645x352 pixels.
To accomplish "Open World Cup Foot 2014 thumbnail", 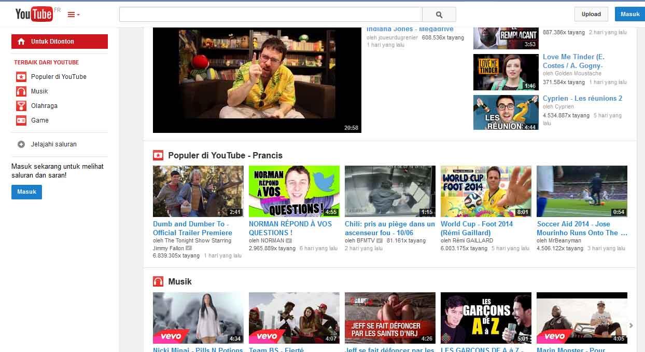I will [x=486, y=191].
